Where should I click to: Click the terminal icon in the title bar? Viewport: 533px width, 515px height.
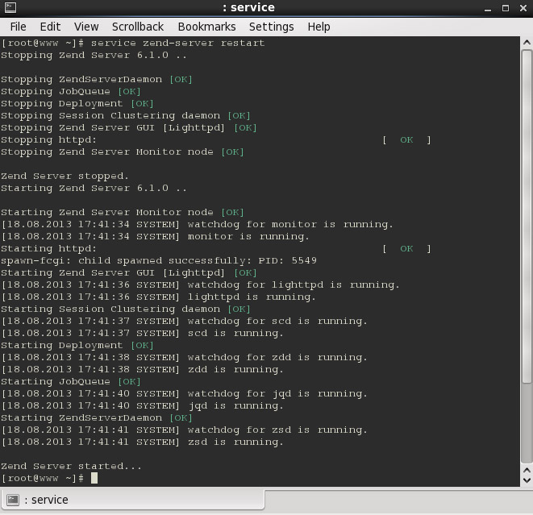click(x=10, y=7)
